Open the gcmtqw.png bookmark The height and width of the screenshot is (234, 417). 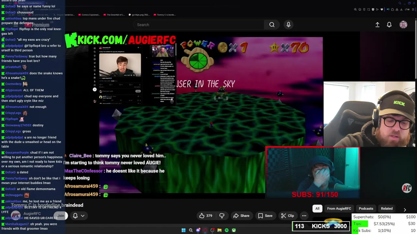(139, 15)
